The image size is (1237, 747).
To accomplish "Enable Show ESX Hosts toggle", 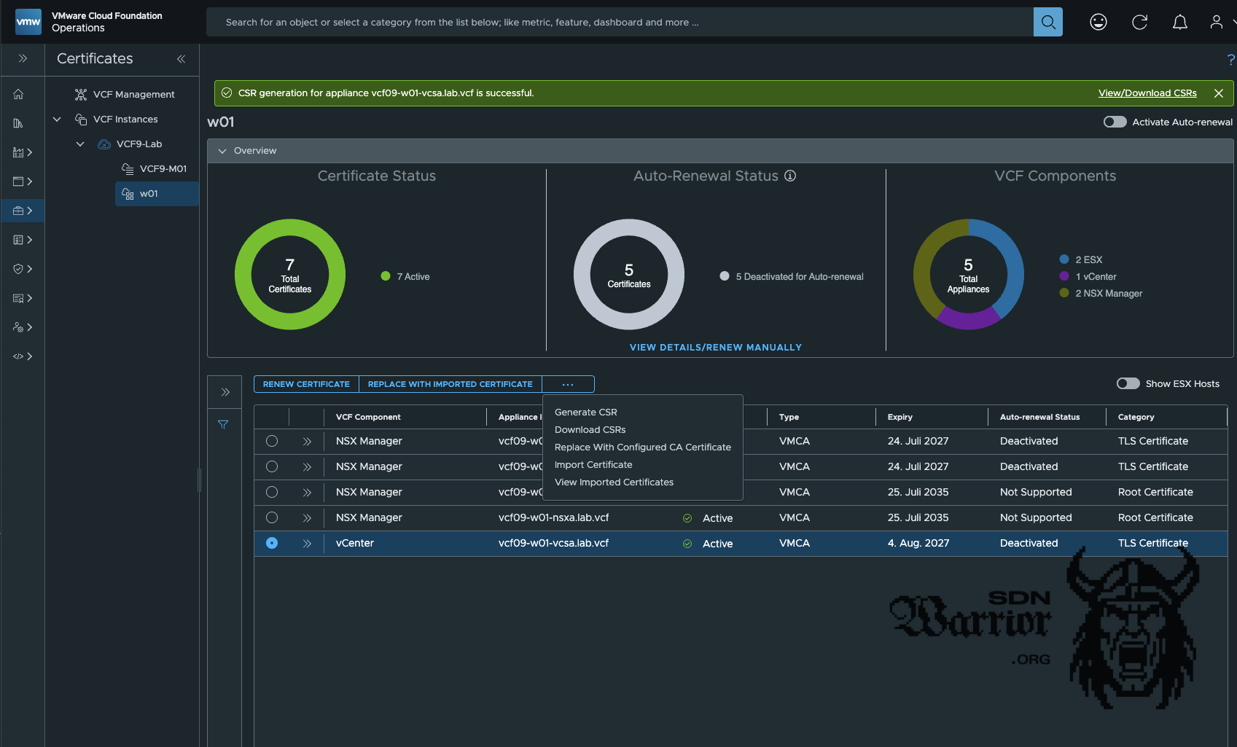I will click(1128, 383).
